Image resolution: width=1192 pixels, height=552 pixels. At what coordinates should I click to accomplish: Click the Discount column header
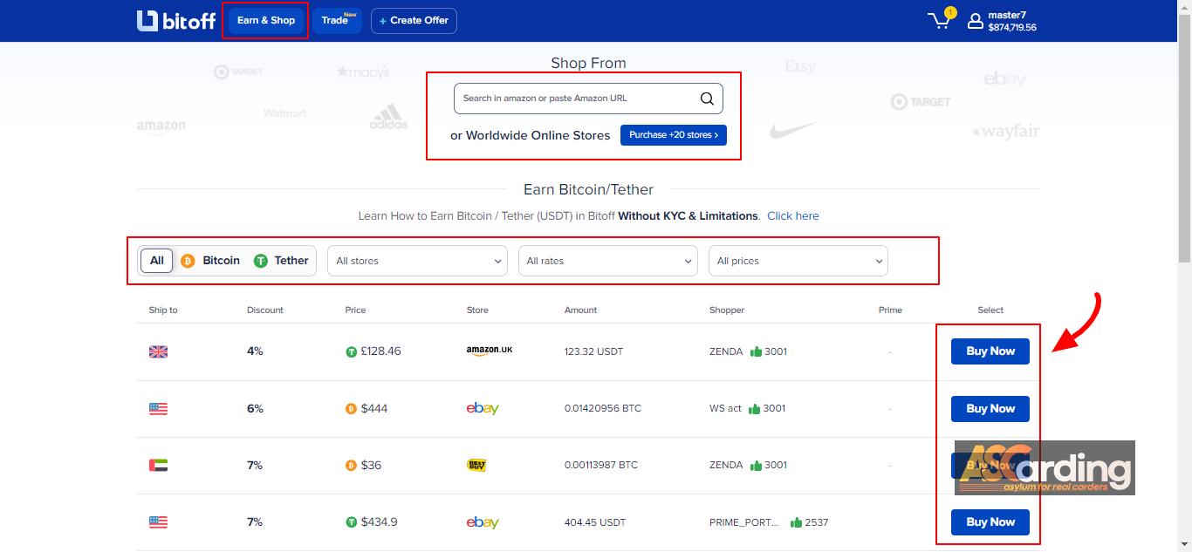tap(265, 310)
